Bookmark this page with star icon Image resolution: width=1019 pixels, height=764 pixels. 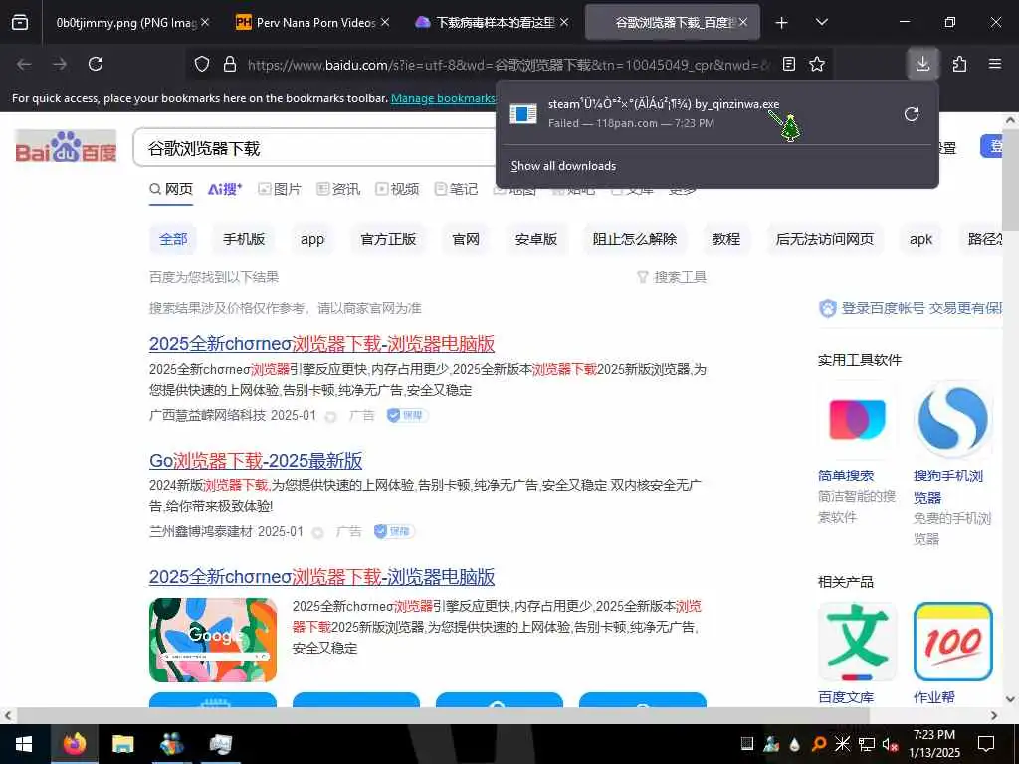coord(817,64)
